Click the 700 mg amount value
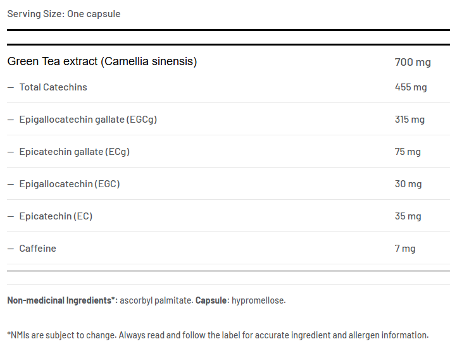This screenshot has width=450, height=351. tap(413, 62)
